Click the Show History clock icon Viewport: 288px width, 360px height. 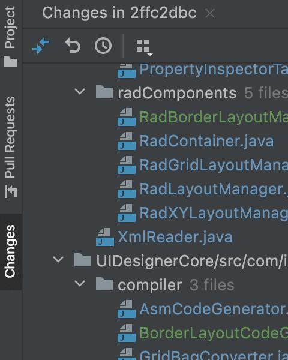103,46
